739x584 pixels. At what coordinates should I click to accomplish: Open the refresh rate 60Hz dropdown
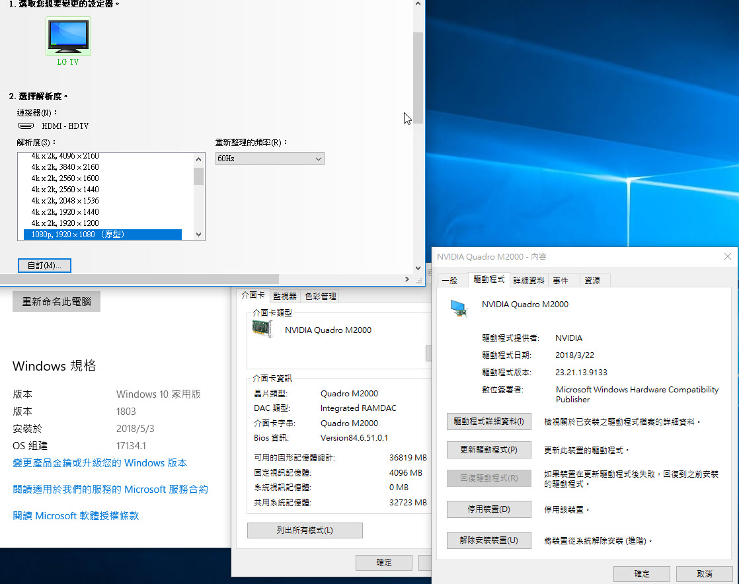pos(270,159)
